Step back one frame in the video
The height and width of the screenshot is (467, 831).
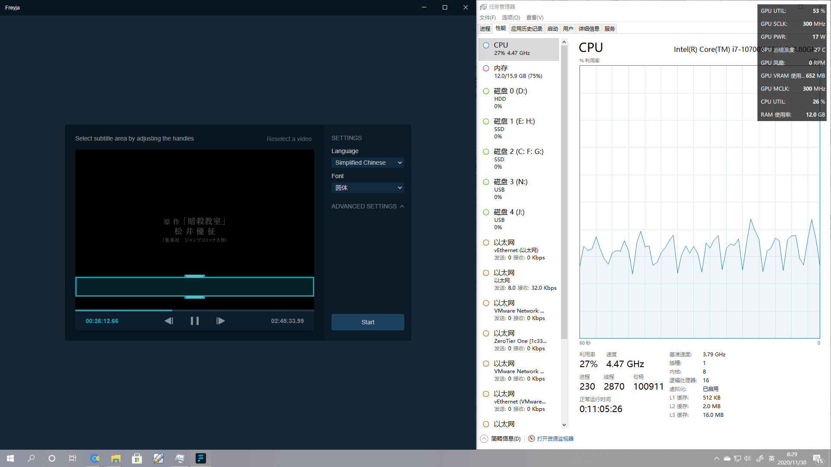click(169, 321)
